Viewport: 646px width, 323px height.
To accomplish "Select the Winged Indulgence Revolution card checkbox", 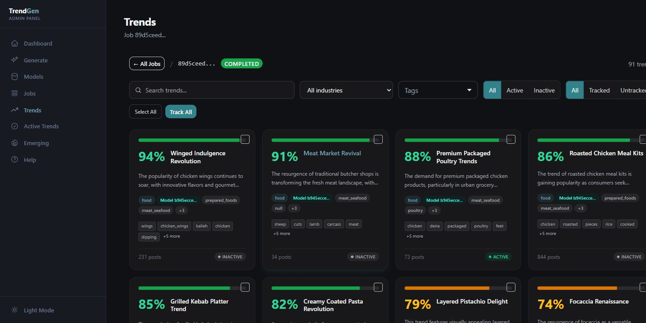I will [245, 139].
